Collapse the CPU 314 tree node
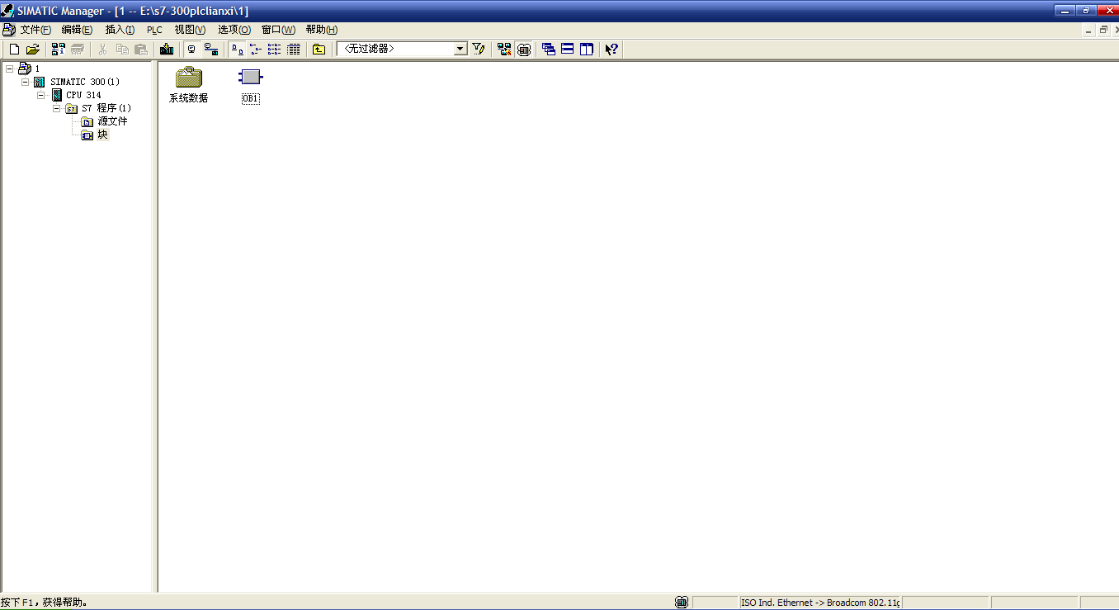Viewport: 1119px width, 610px height. point(40,95)
